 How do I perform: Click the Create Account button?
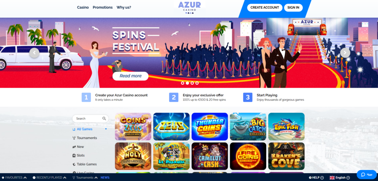pos(265,7)
